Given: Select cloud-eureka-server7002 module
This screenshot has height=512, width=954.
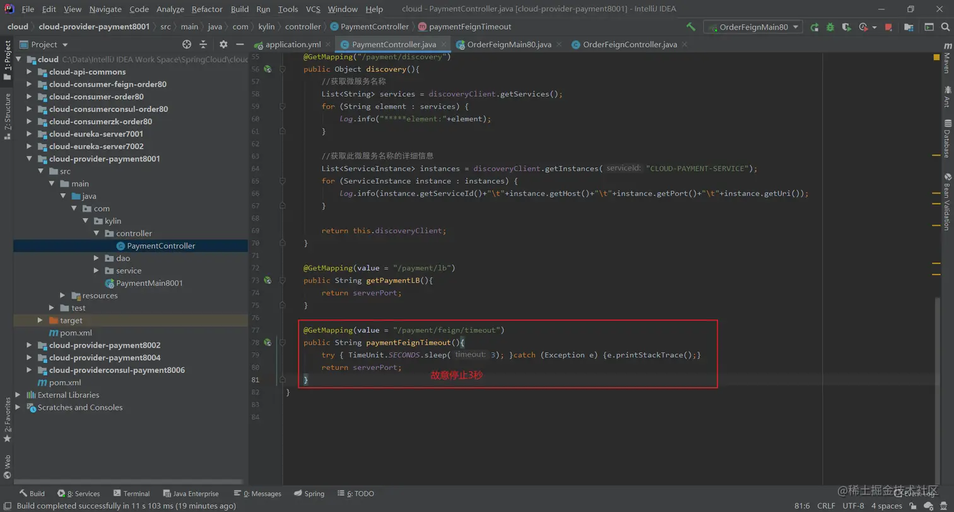Looking at the screenshot, I should point(96,146).
